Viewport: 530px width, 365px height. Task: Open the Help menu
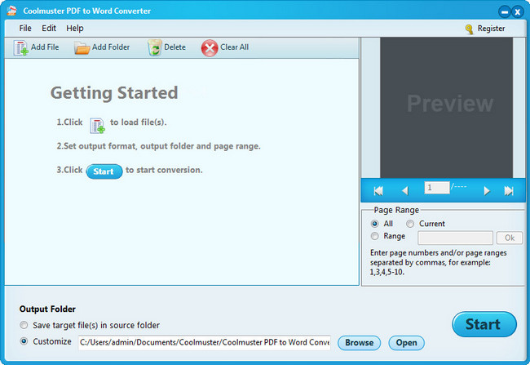pyautogui.click(x=75, y=29)
